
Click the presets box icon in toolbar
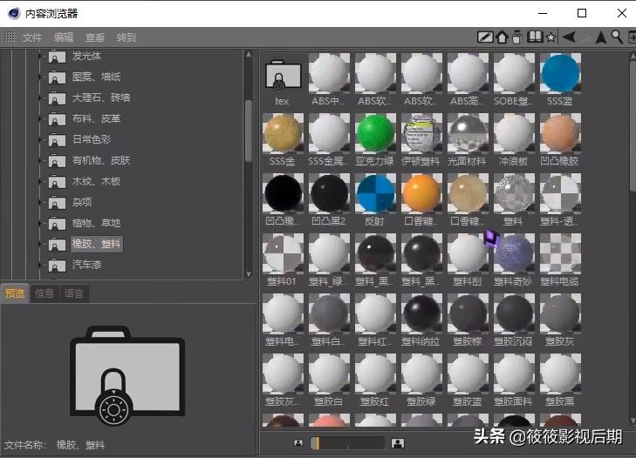517,37
